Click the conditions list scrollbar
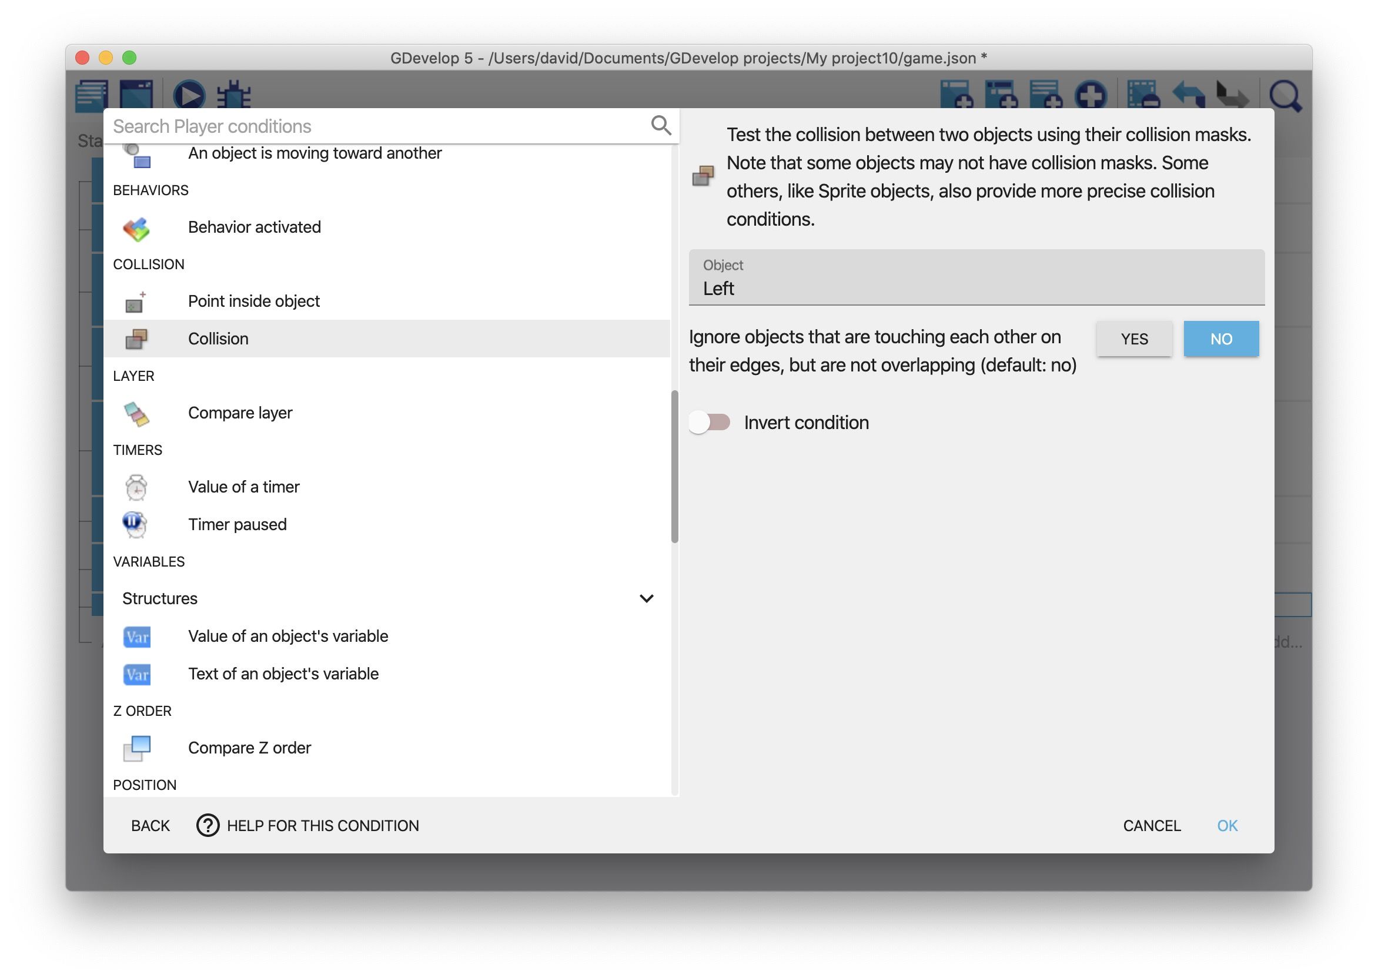Screen dimensions: 1378x978 pyautogui.click(x=674, y=467)
